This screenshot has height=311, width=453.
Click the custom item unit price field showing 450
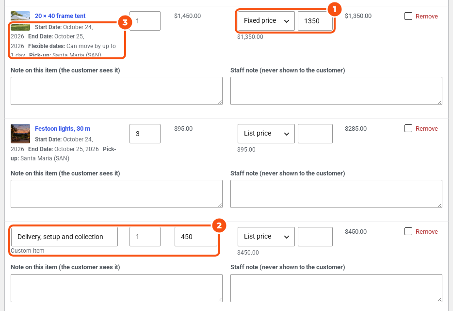point(196,237)
